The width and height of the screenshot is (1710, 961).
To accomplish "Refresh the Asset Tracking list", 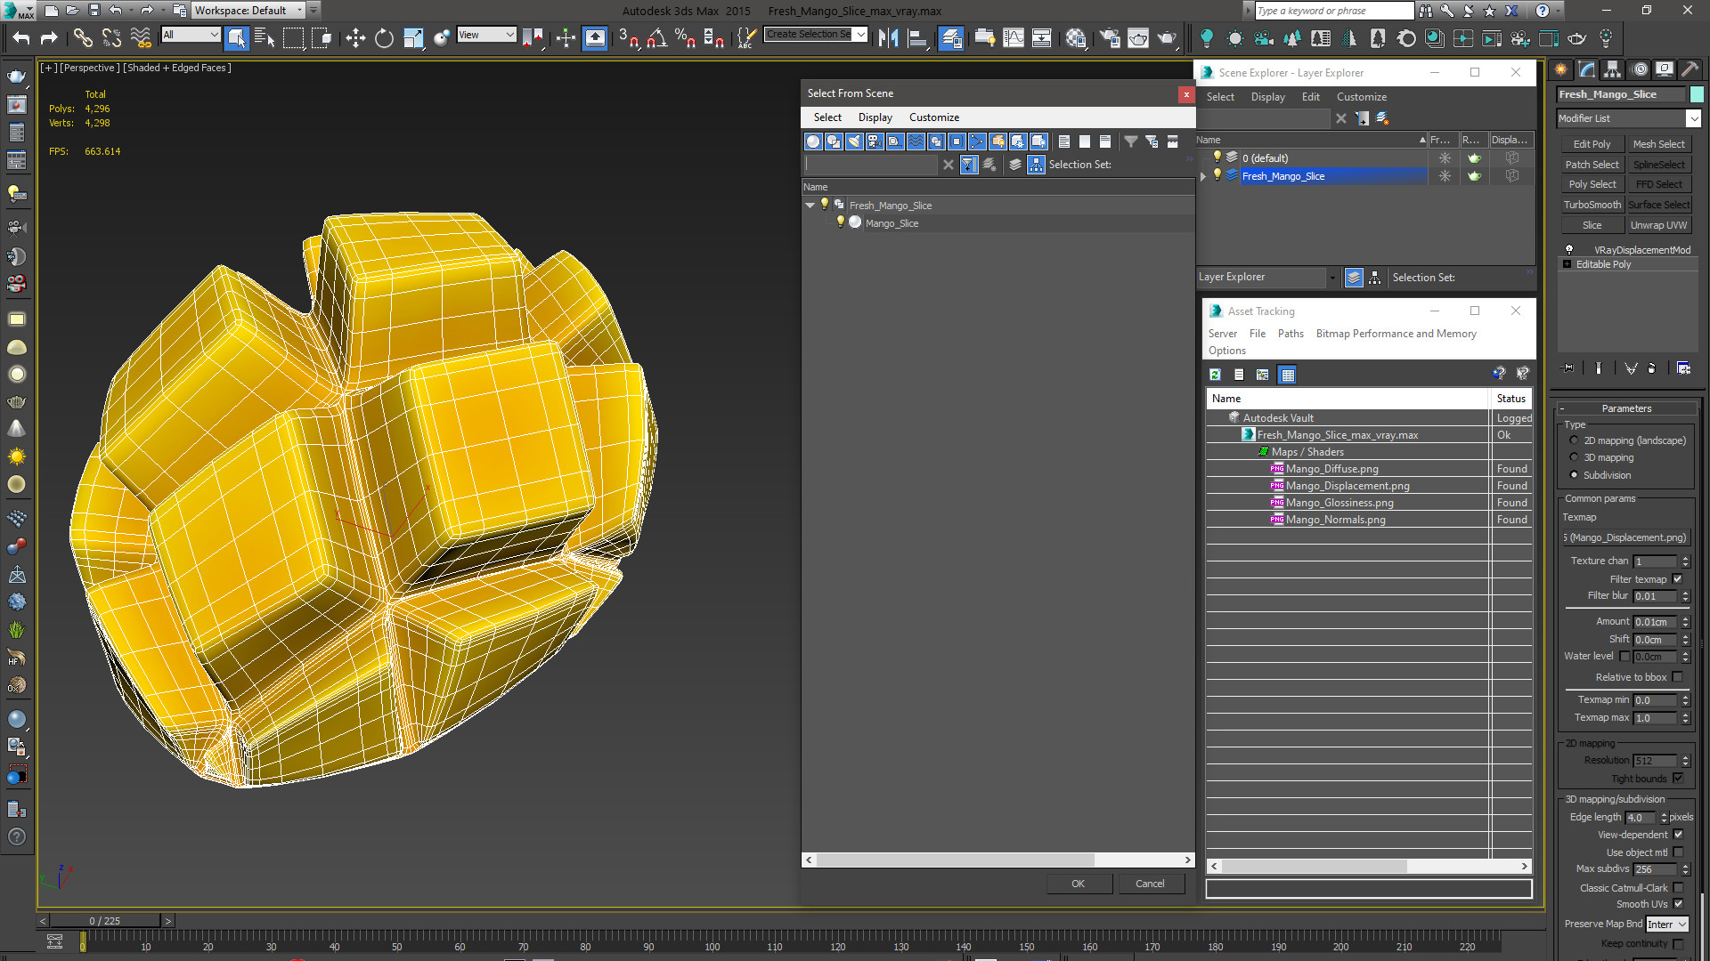I will [1215, 375].
